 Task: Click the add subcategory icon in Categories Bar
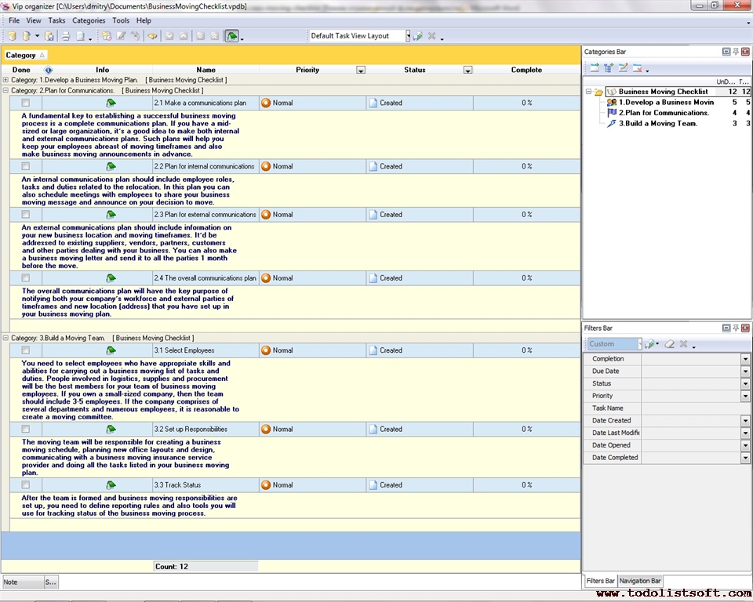click(x=609, y=68)
